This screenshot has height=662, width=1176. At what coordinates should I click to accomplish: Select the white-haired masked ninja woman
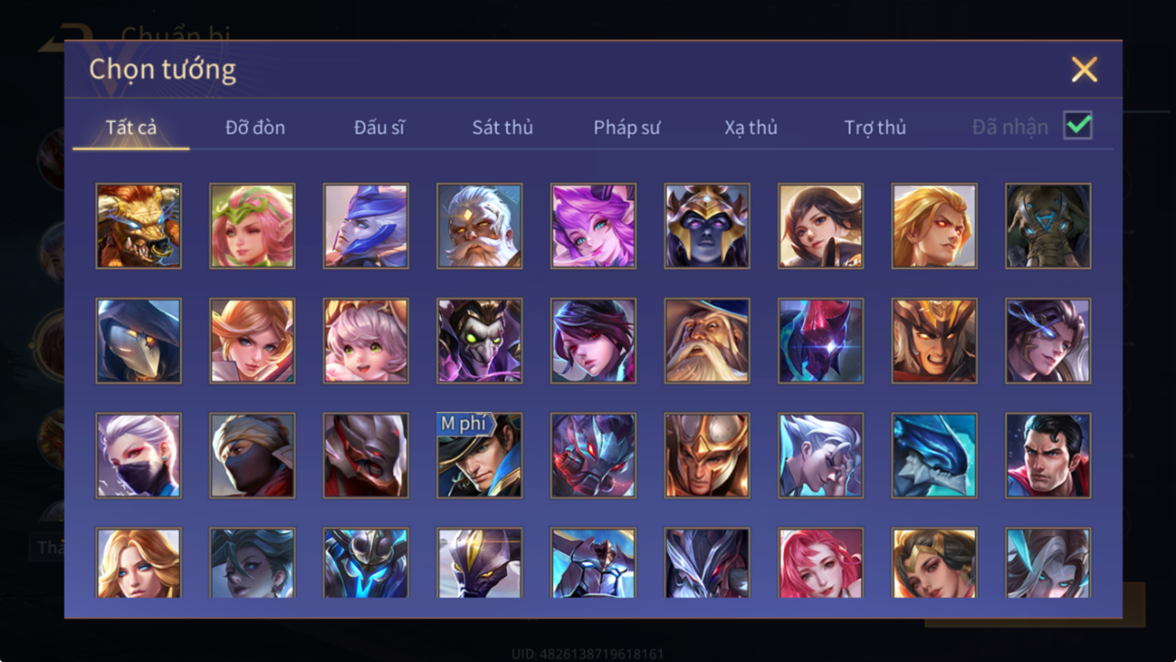point(139,456)
